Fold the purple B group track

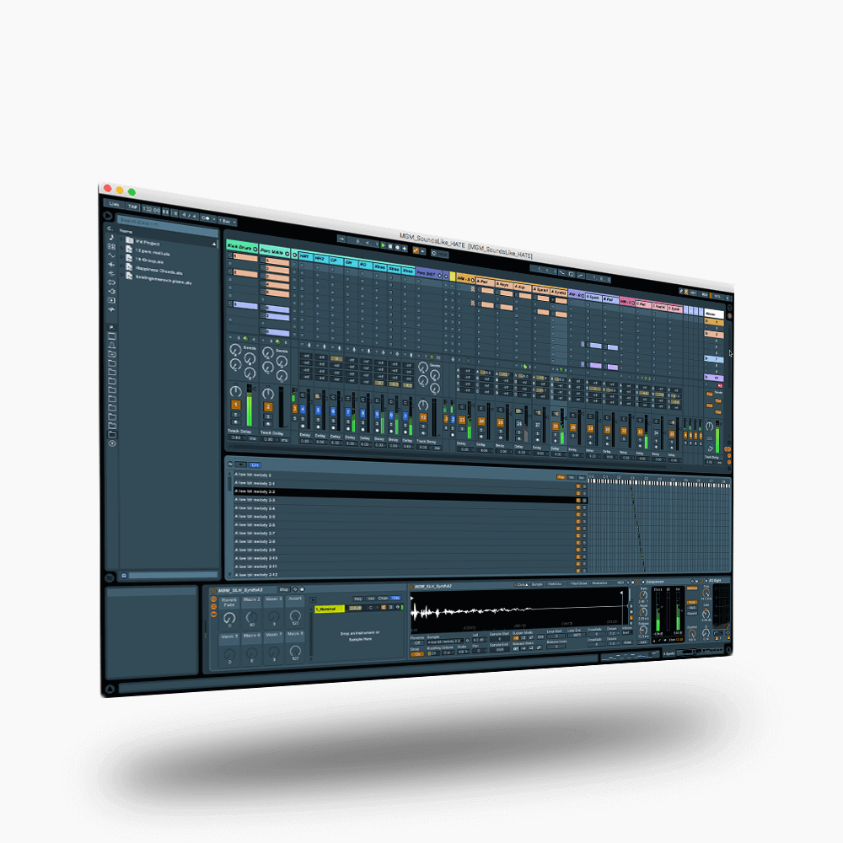point(583,296)
